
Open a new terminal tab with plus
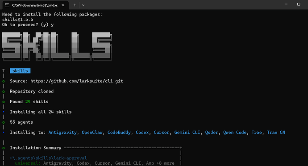pyautogui.click(x=75, y=5)
